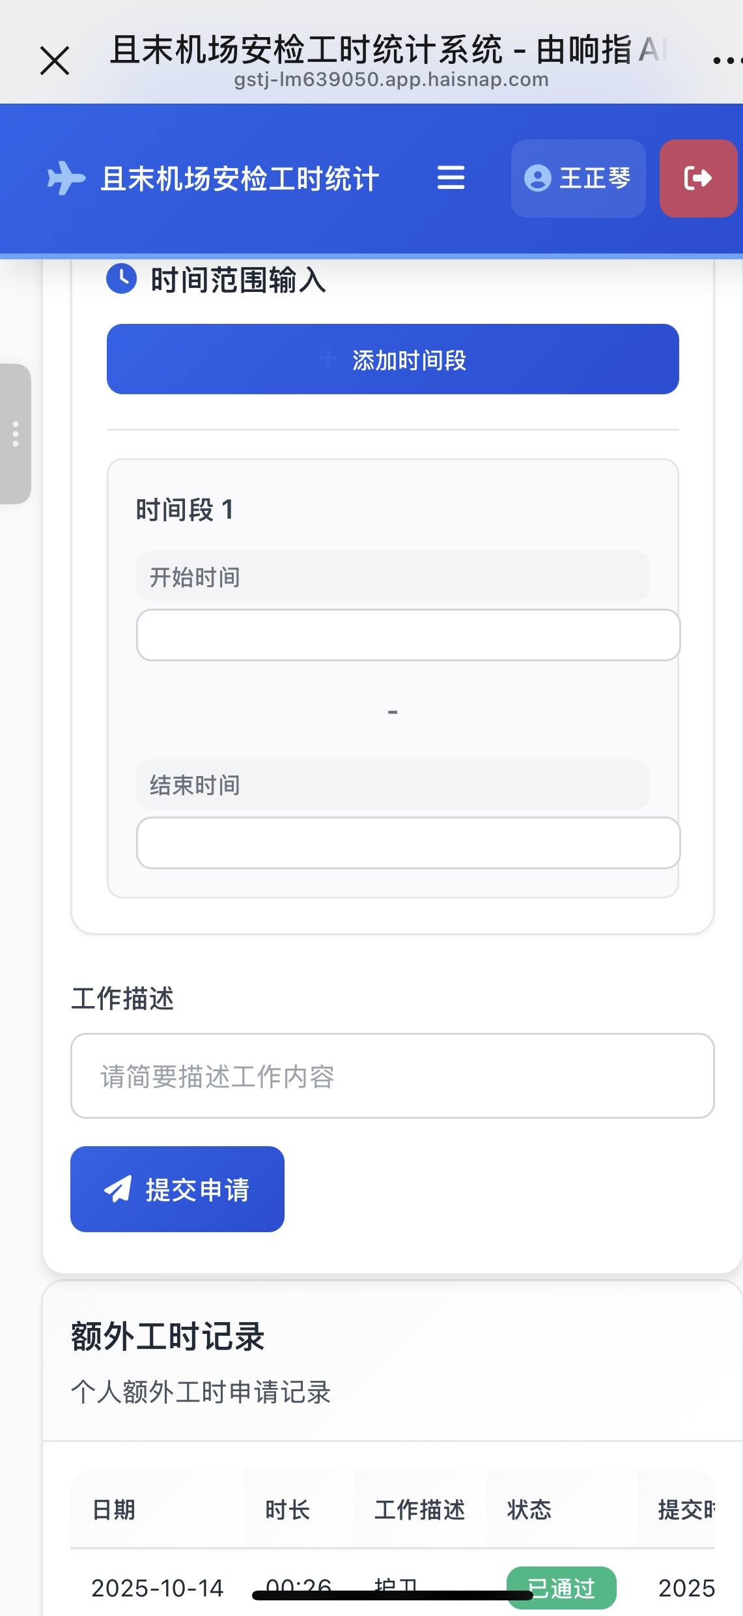Image resolution: width=743 pixels, height=1616 pixels.
Task: Click the 结束时间 input field
Action: click(408, 843)
